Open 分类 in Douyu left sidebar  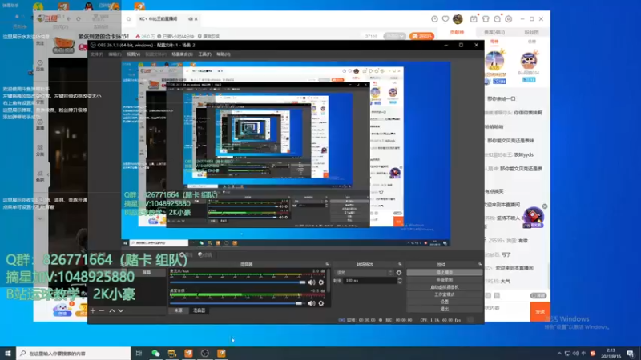tap(39, 150)
